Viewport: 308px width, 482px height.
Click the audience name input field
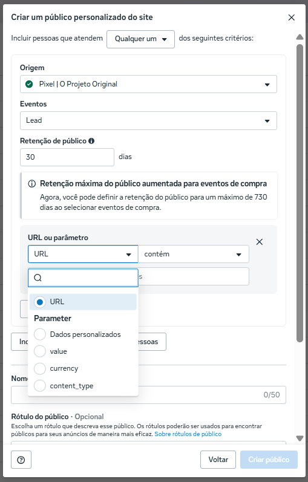coord(148,395)
